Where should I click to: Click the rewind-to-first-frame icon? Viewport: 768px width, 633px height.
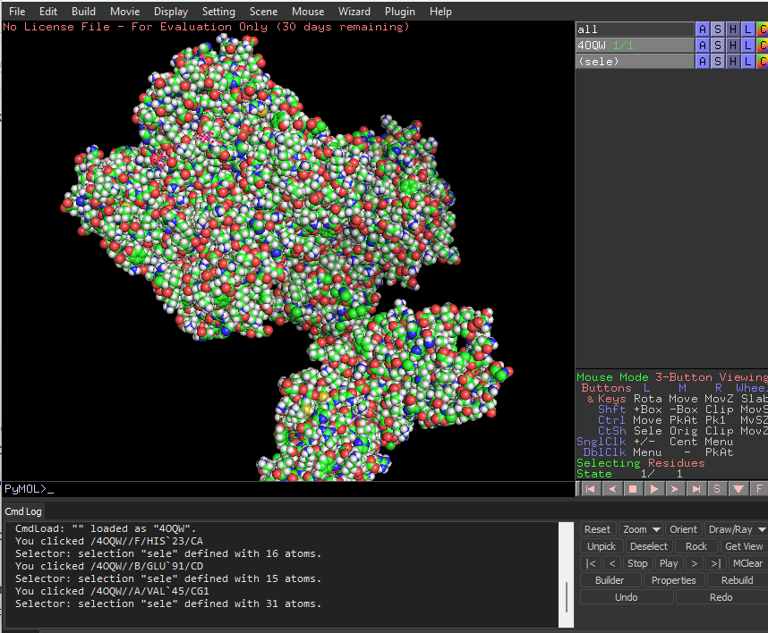(x=590, y=489)
